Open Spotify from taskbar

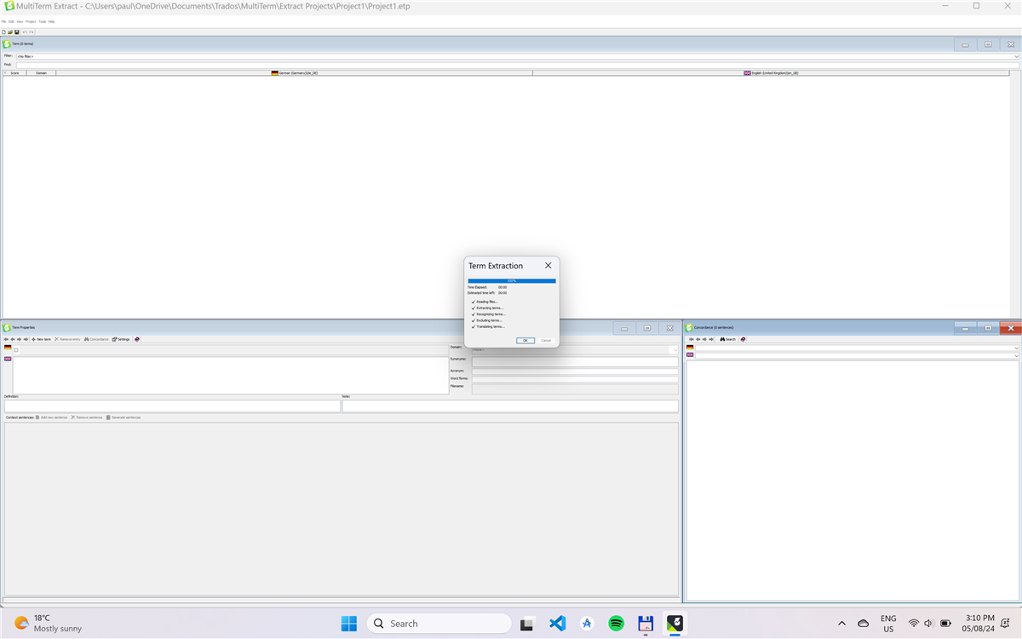point(616,623)
